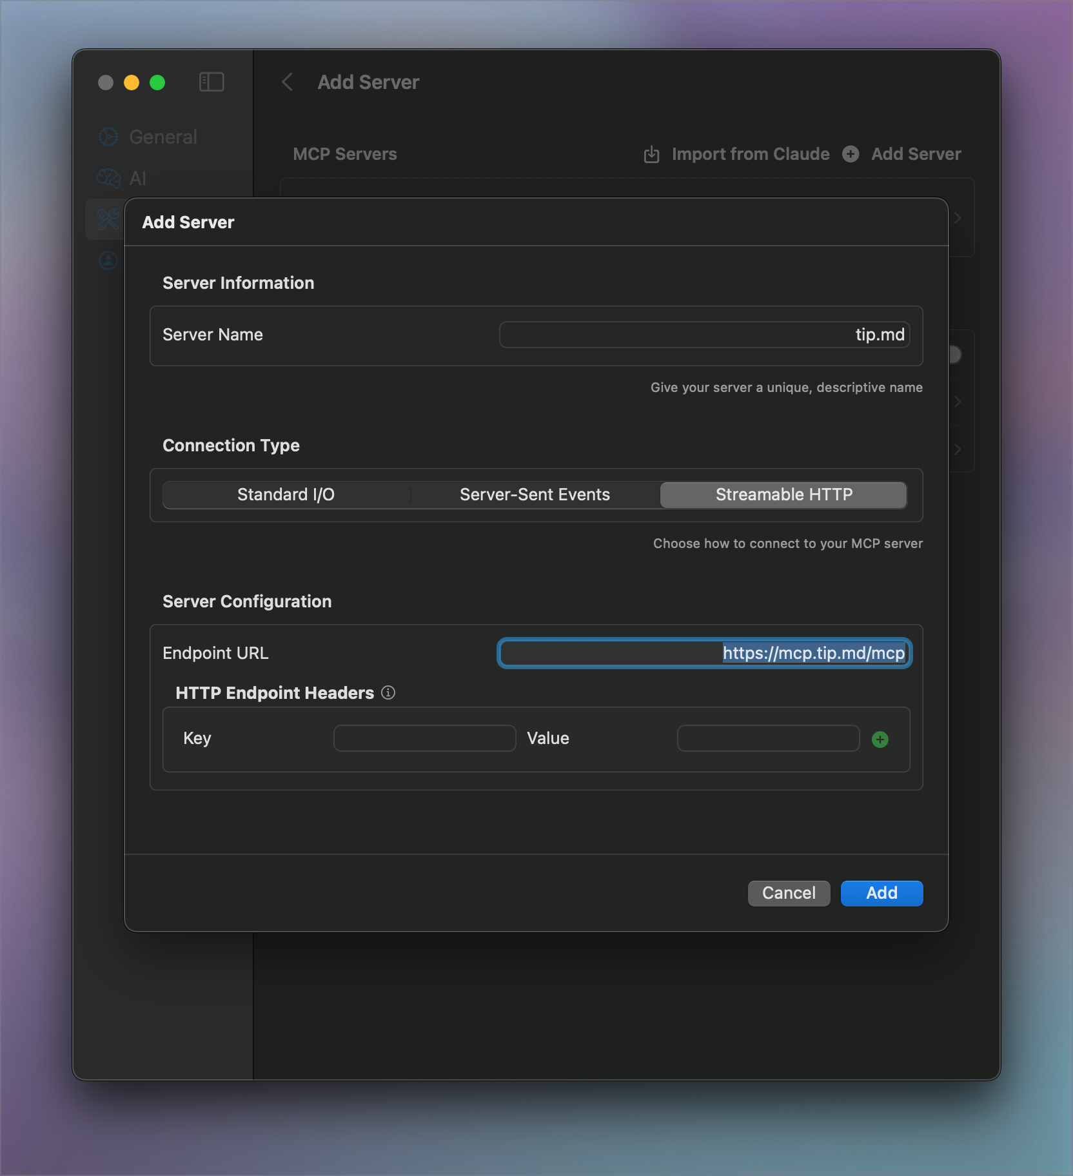Open the account person icon in sidebar
Image resolution: width=1073 pixels, height=1176 pixels.
pos(106,260)
